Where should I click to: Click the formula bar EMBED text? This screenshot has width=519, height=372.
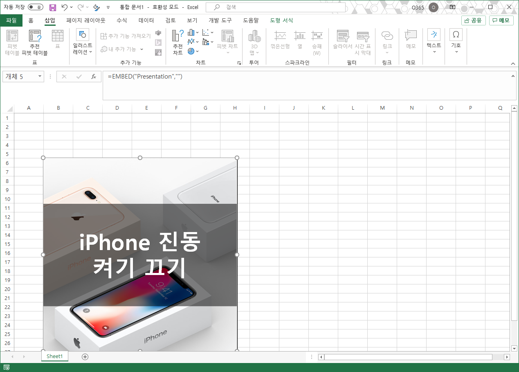click(x=145, y=77)
